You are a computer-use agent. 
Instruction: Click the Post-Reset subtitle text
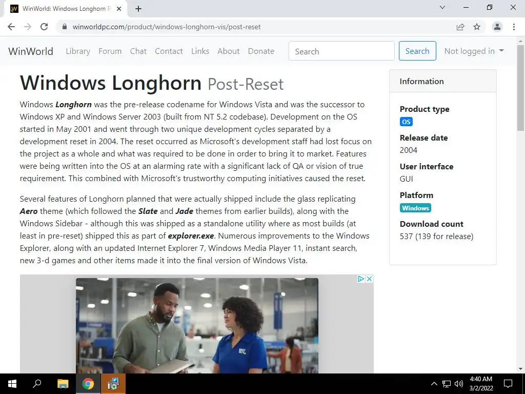pos(246,84)
